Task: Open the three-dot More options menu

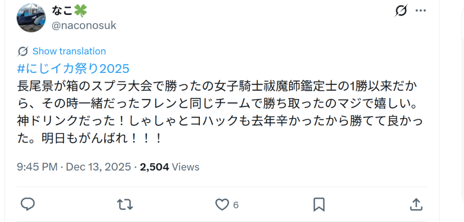Action: (x=421, y=10)
